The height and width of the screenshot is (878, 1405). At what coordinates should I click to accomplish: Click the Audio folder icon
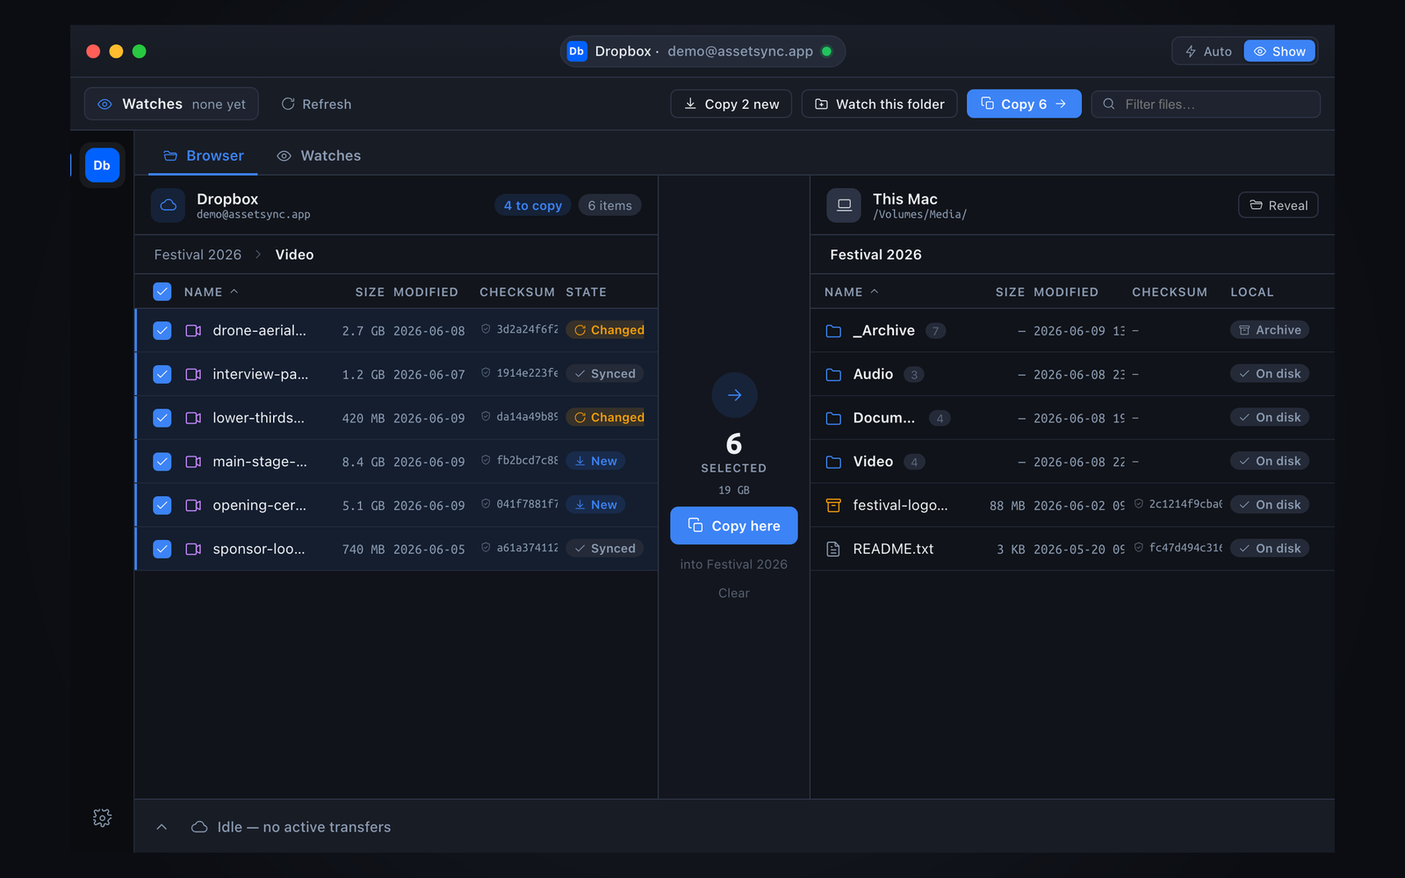[x=833, y=375]
